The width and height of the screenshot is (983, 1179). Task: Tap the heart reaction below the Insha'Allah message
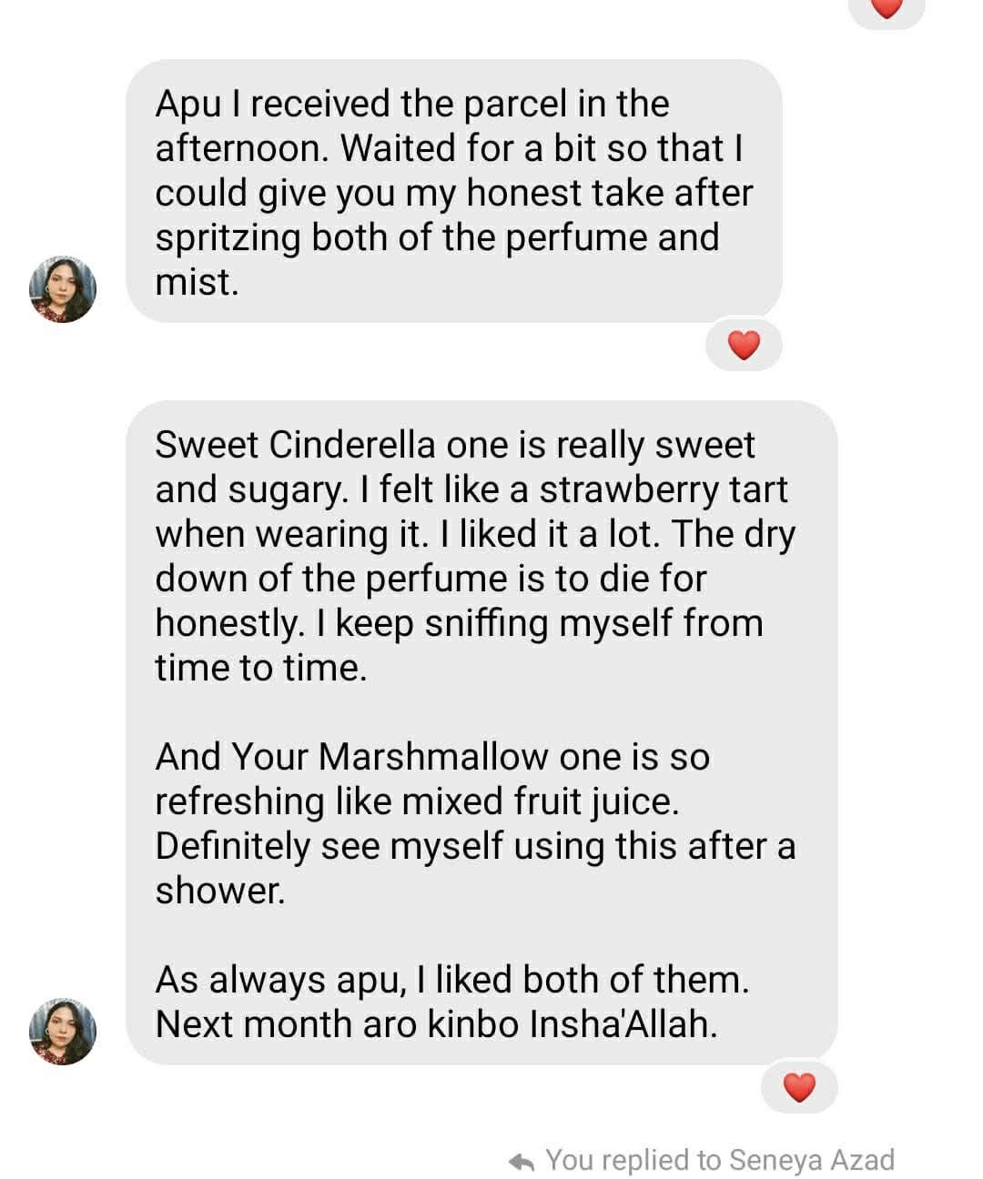pyautogui.click(x=798, y=1087)
